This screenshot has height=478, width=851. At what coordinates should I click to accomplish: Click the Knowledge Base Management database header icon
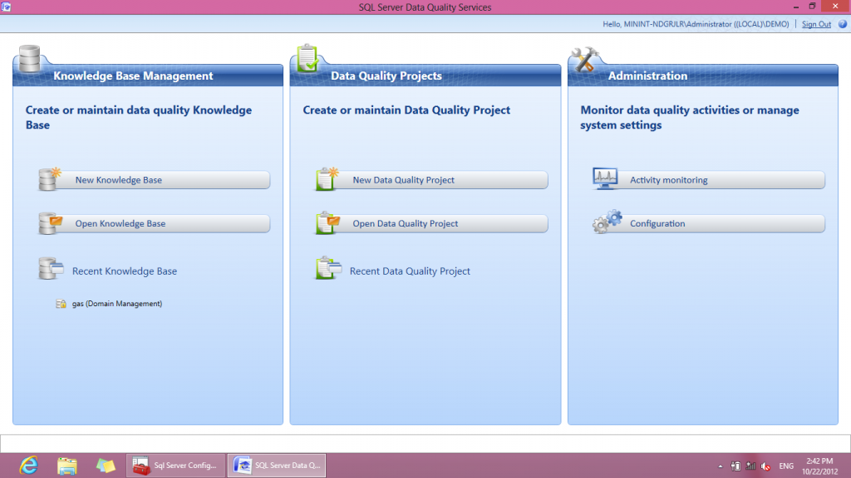(29, 59)
